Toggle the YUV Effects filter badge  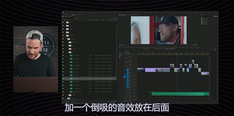[x=218, y=16]
